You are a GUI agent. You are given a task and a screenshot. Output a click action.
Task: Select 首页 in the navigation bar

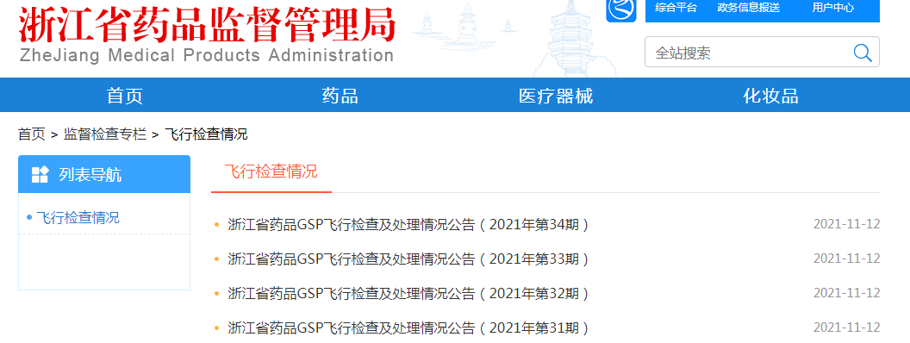pyautogui.click(x=125, y=95)
